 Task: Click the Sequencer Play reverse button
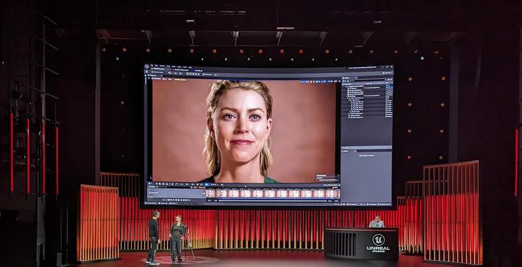pyautogui.click(x=176, y=200)
